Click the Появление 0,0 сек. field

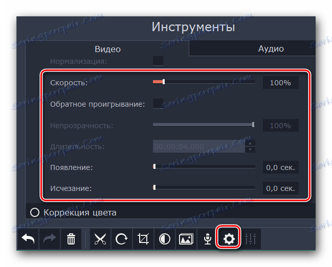pyautogui.click(x=280, y=167)
